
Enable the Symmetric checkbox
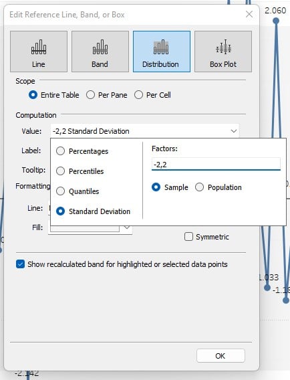point(188,237)
